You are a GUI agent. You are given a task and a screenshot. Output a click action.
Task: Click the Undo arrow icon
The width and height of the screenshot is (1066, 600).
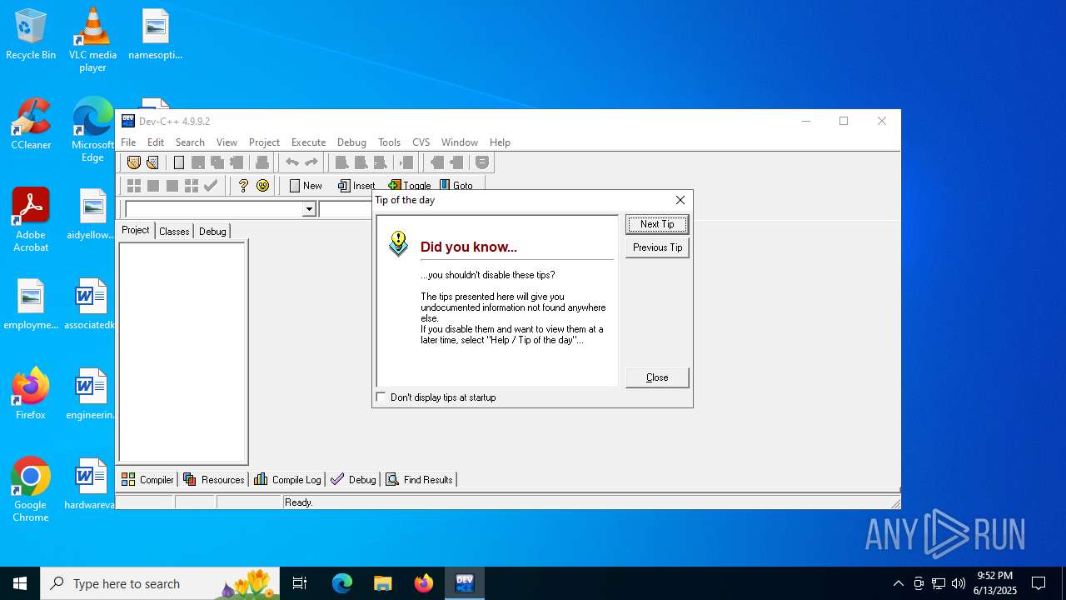click(291, 162)
